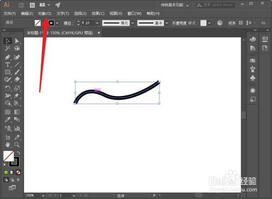Select the Curvature tool
The image size is (272, 199).
(17, 57)
